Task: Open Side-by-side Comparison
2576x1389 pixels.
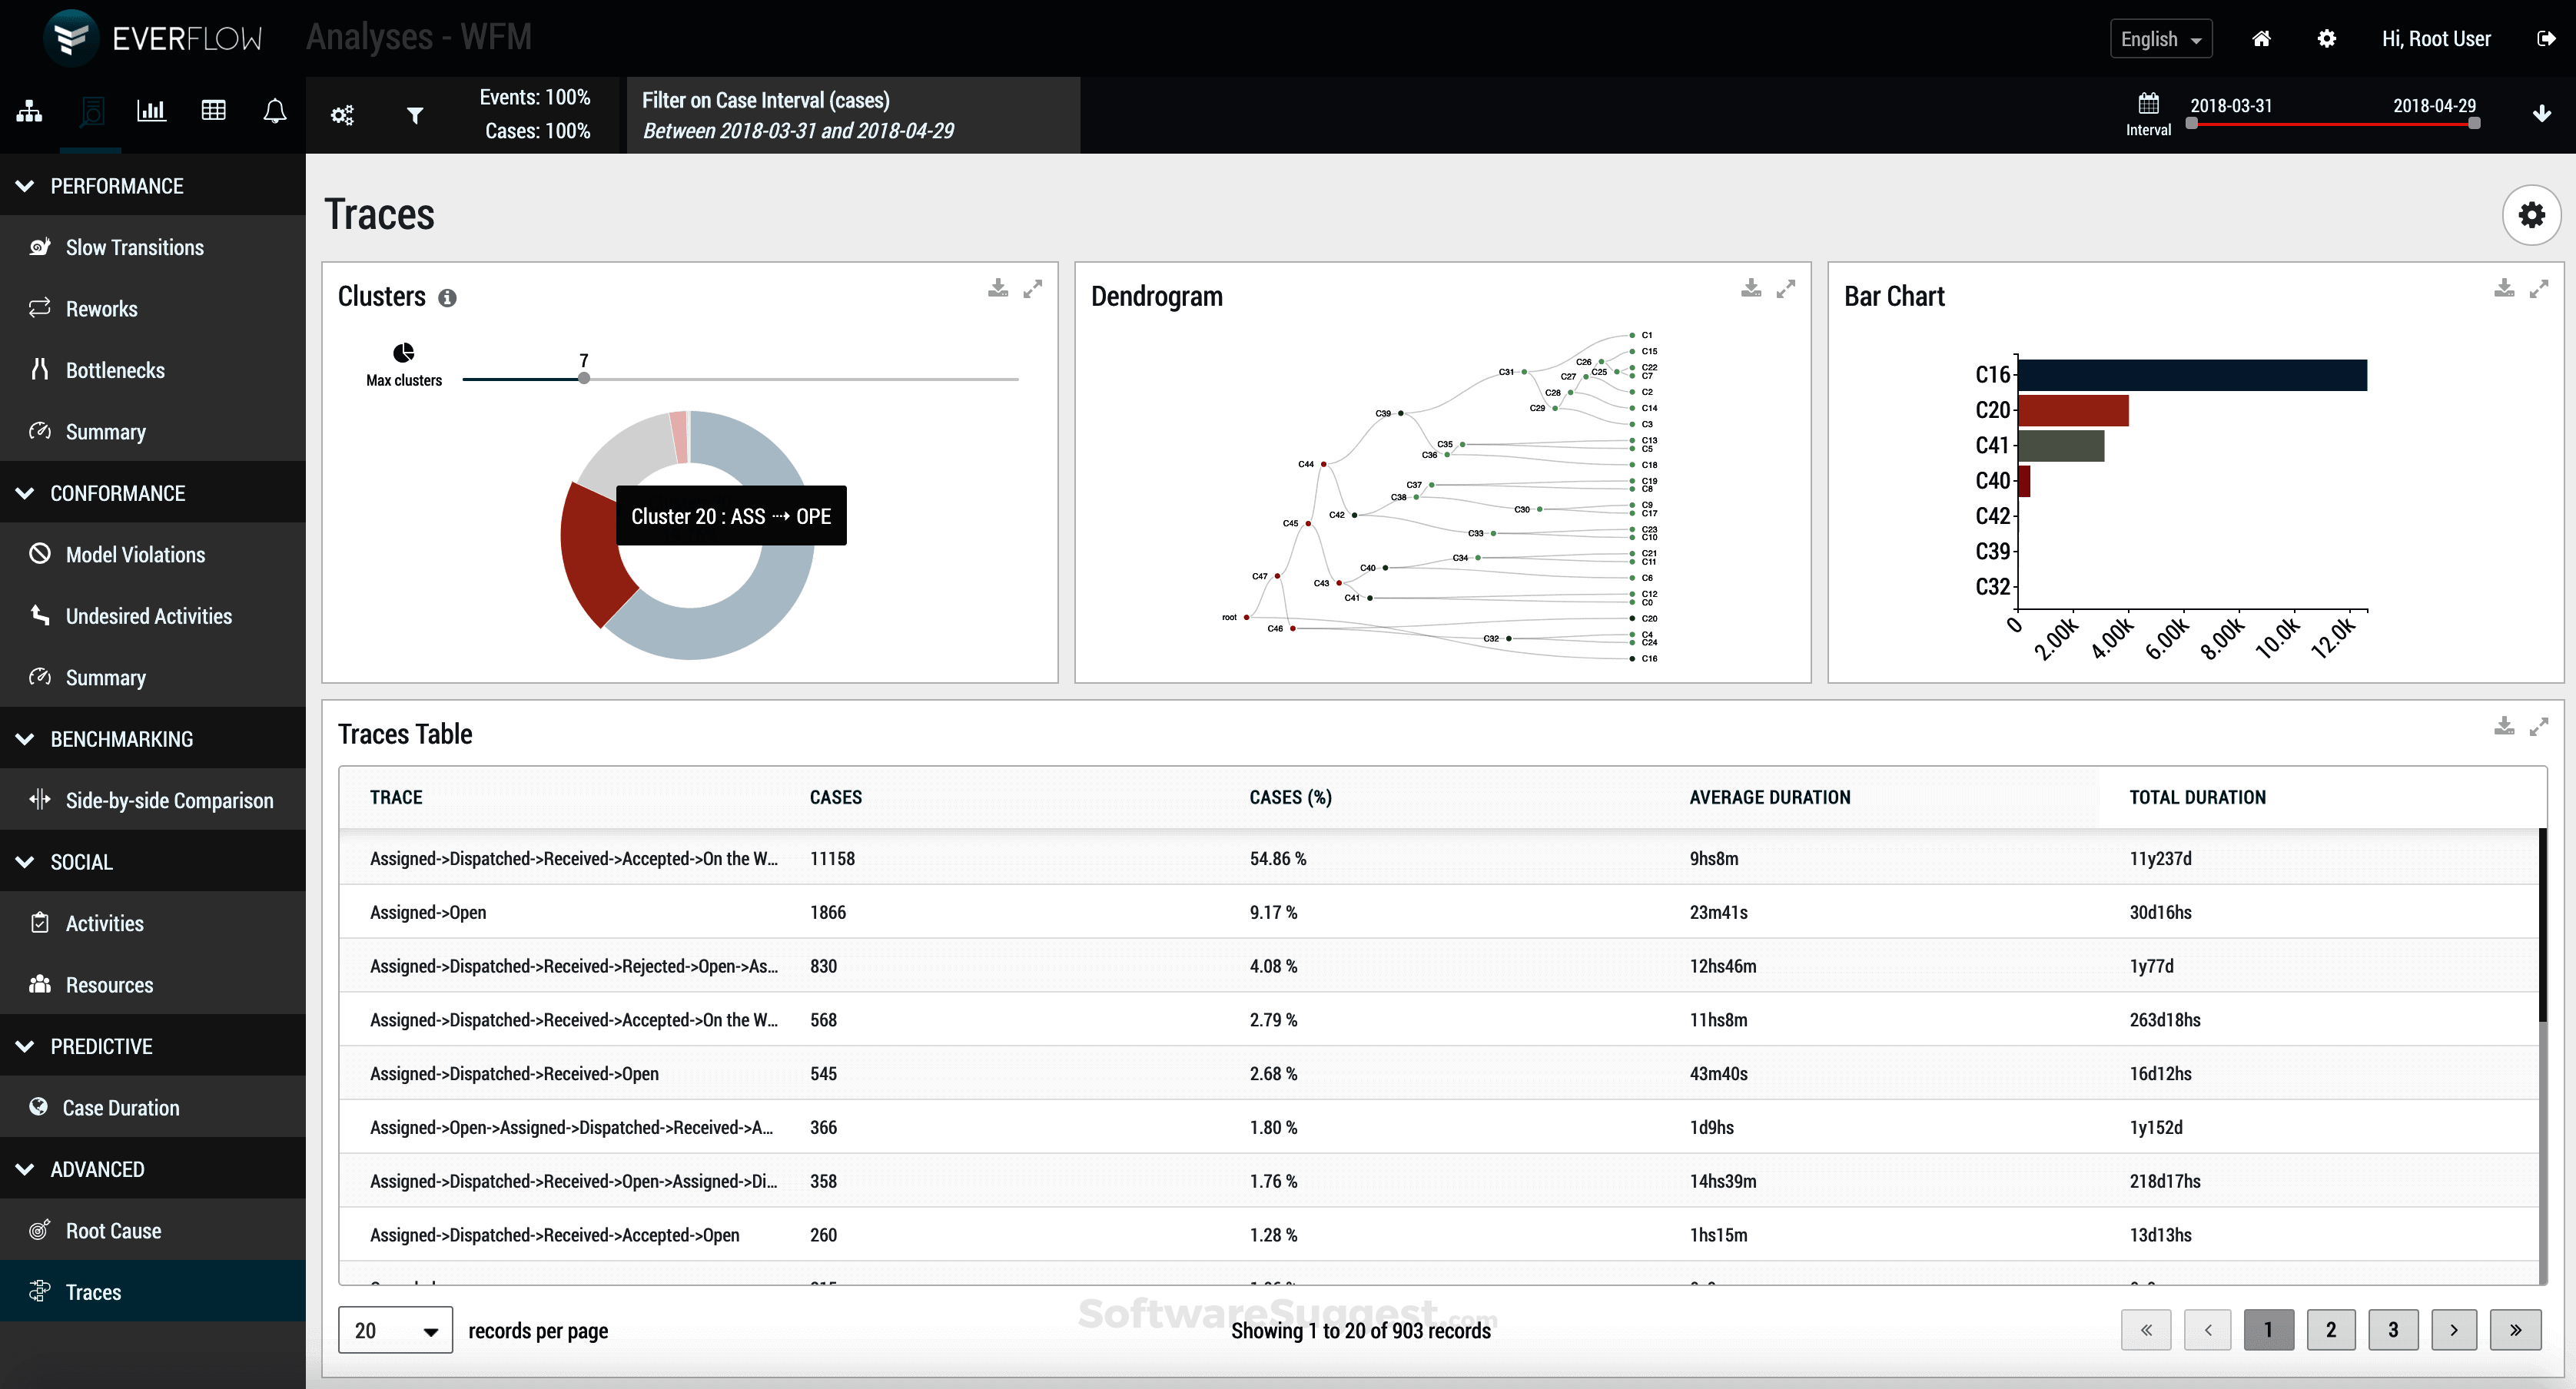Action: [x=170, y=799]
